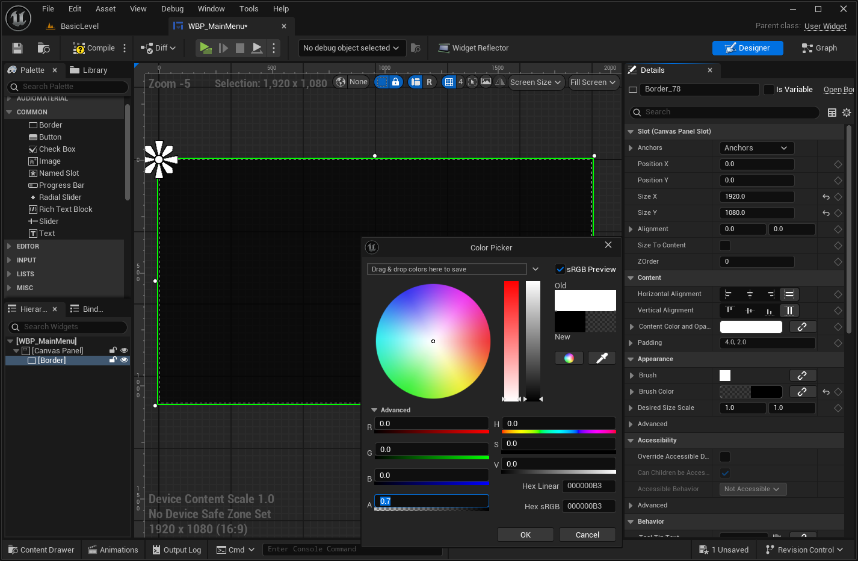Click the eyedropper tool in Color Picker

tap(601, 358)
